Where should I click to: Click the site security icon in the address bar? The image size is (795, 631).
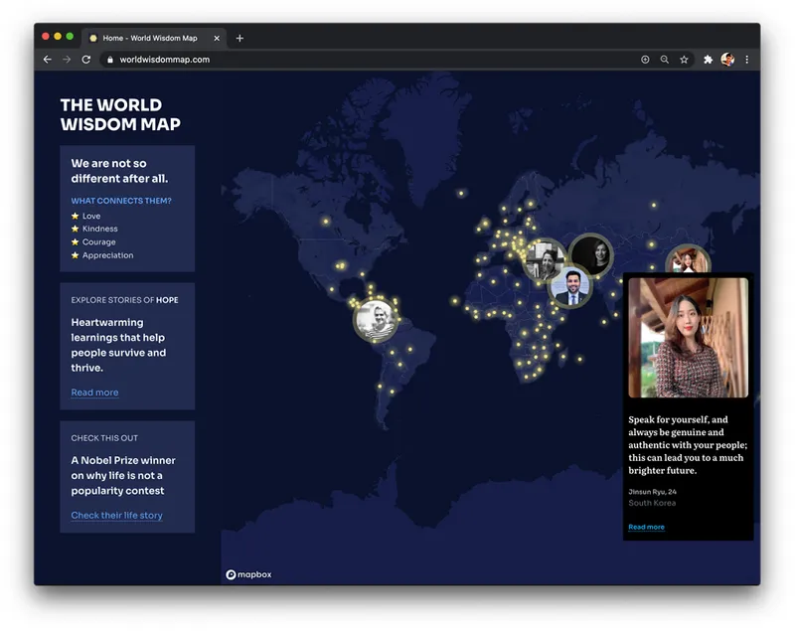point(109,59)
